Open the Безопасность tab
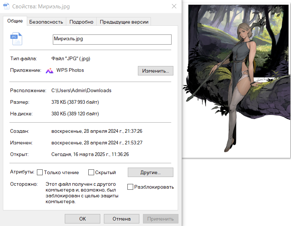Image resolution: width=291 pixels, height=226 pixels. coord(46,22)
